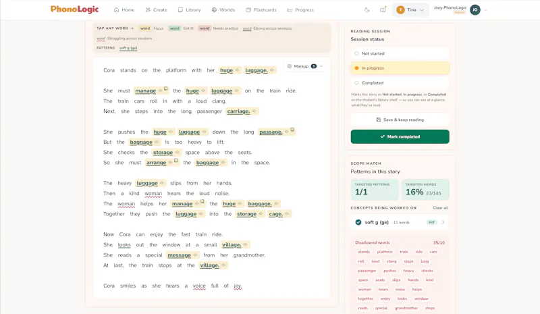
Task: Click 'Save & keep reading' button
Action: tap(400, 120)
